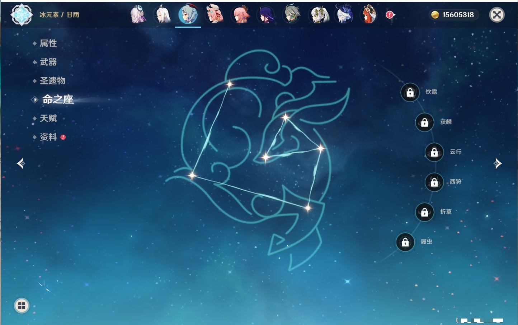
Task: Open the locked 获麟 constellation node
Action: pyautogui.click(x=424, y=122)
